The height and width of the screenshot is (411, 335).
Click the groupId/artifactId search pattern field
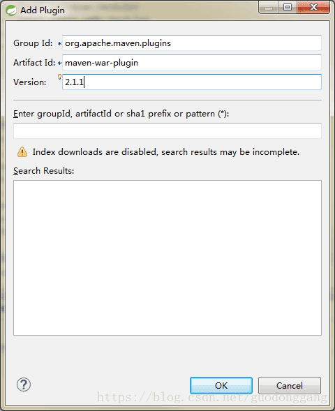click(167, 130)
